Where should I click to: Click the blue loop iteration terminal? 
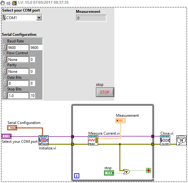[77, 176]
